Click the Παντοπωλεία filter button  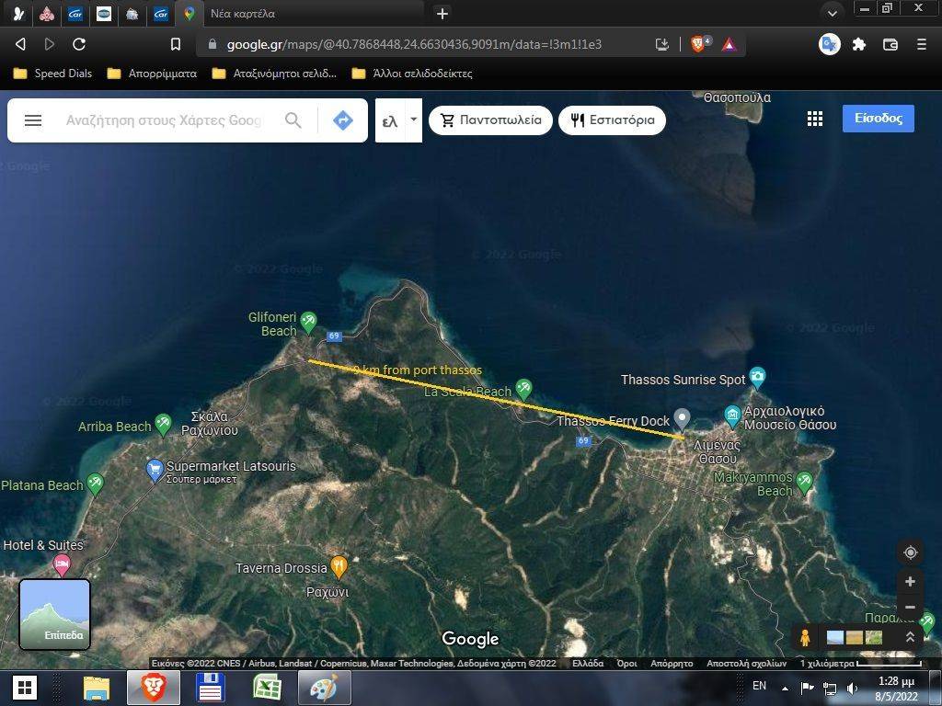click(x=490, y=120)
